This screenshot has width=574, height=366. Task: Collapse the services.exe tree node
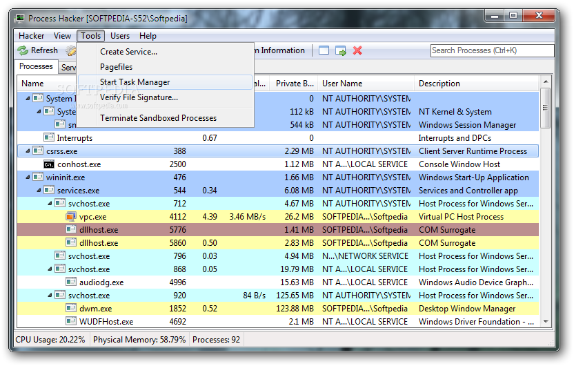39,190
